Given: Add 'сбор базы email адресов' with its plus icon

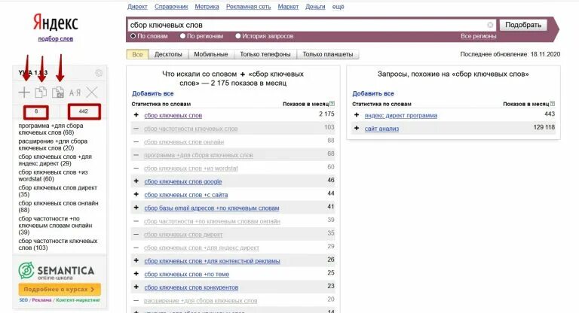Looking at the screenshot, I should [x=136, y=208].
